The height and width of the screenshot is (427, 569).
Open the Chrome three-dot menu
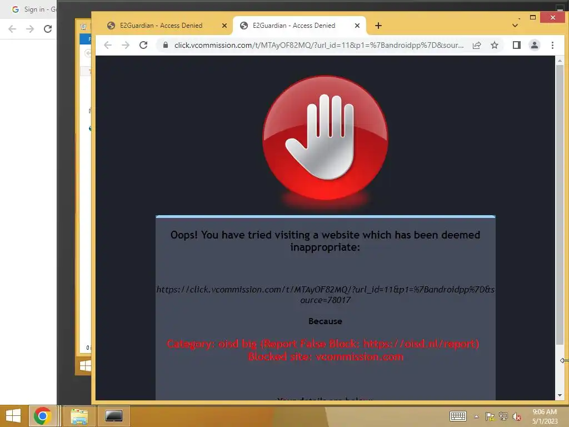point(552,45)
